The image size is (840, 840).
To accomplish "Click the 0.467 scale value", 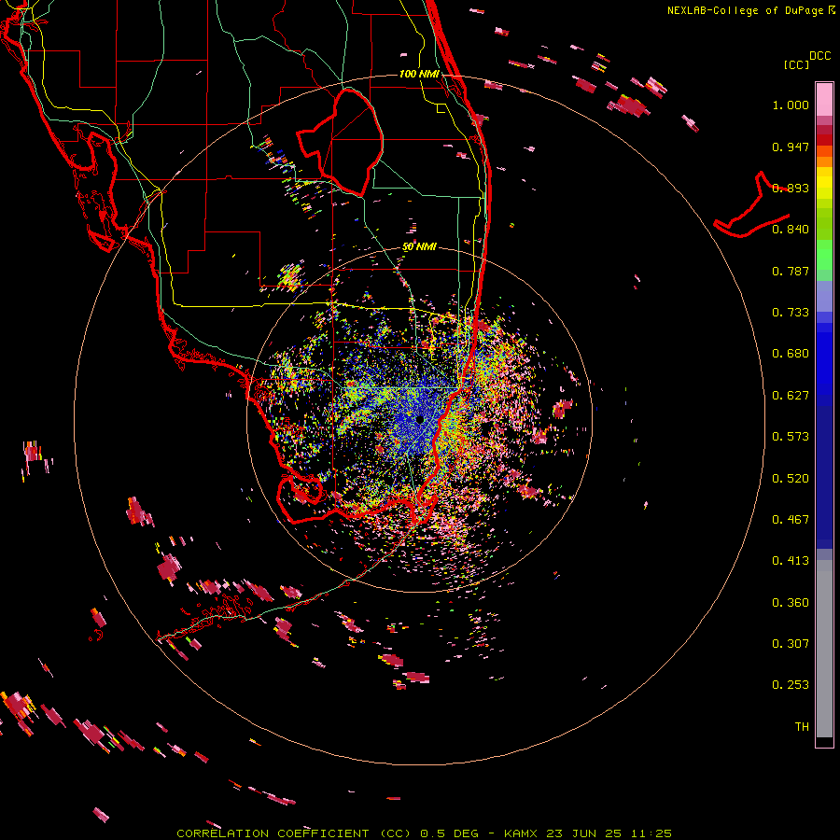I will point(791,520).
